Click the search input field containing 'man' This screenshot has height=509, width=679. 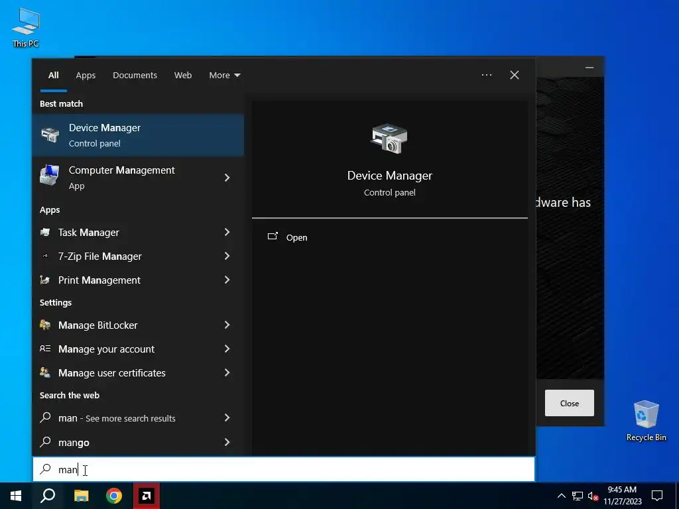coord(284,469)
